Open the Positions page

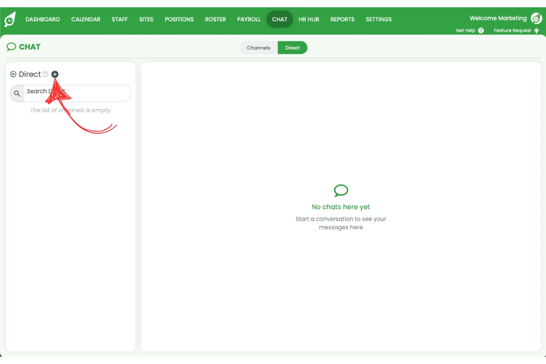[x=179, y=20]
